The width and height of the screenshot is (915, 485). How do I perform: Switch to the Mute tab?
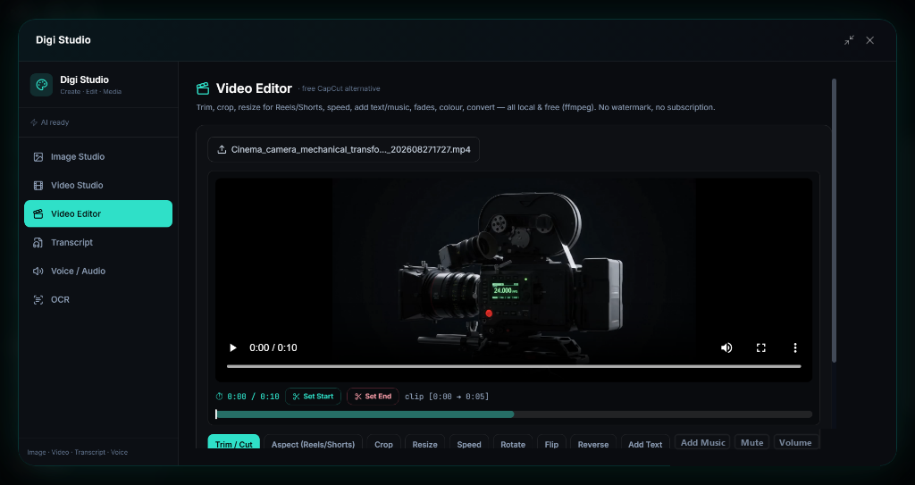(x=751, y=442)
